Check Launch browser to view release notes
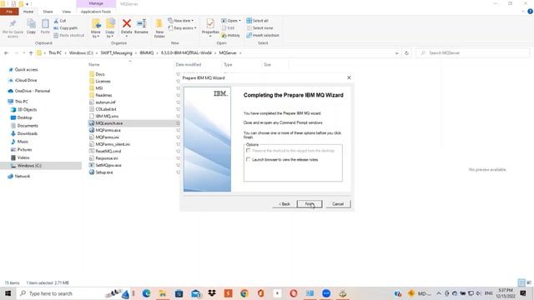 (249, 159)
